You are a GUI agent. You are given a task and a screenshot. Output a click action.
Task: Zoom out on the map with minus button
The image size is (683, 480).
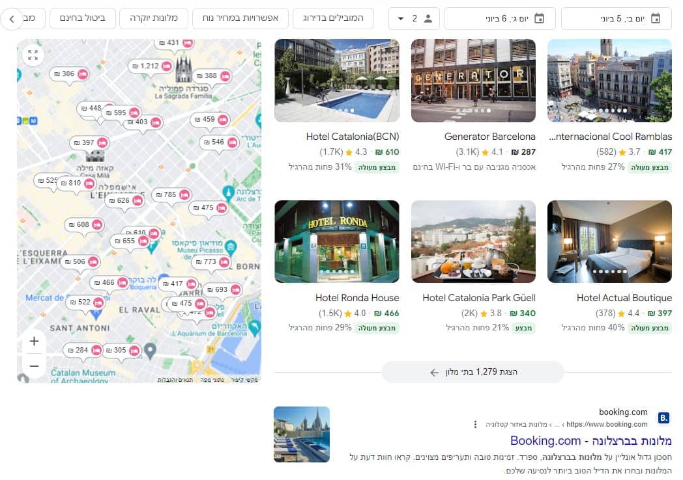pyautogui.click(x=34, y=366)
